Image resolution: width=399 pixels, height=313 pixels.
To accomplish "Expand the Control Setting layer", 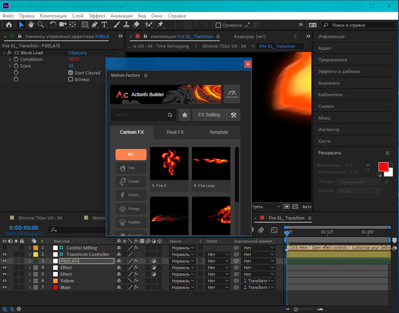I will click(29, 248).
